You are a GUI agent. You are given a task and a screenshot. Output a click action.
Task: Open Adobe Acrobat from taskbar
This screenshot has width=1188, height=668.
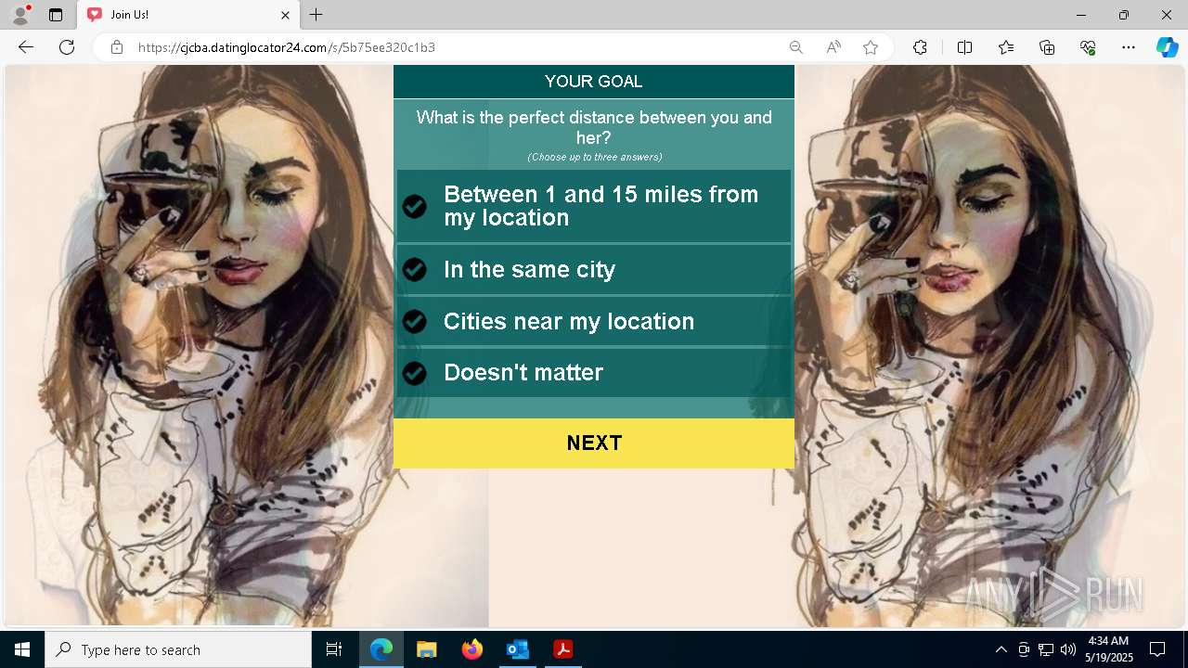tap(562, 649)
